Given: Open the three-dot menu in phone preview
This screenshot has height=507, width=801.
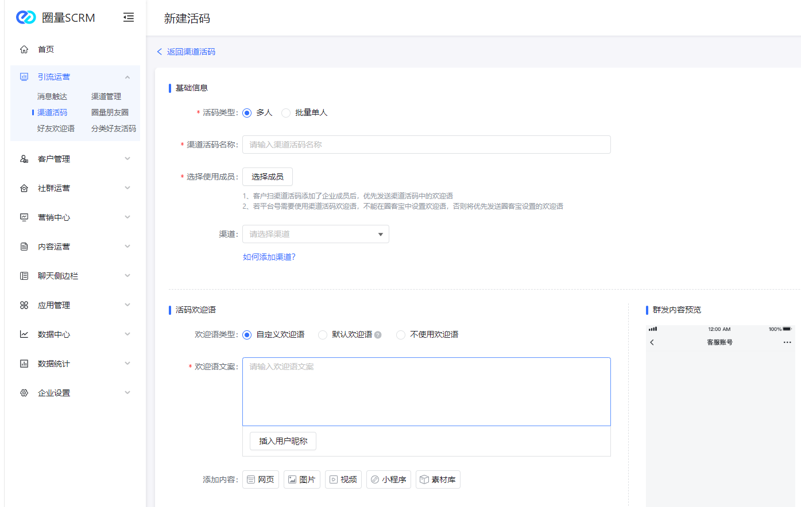Looking at the screenshot, I should point(787,342).
